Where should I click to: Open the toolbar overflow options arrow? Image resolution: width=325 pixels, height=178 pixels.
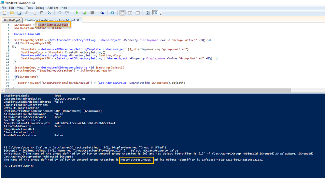coord(161,14)
